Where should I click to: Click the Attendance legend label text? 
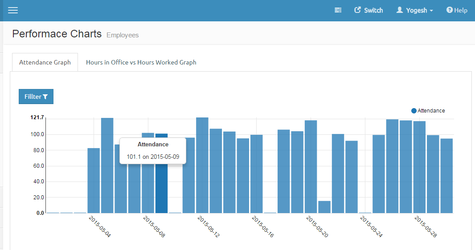tap(431, 111)
